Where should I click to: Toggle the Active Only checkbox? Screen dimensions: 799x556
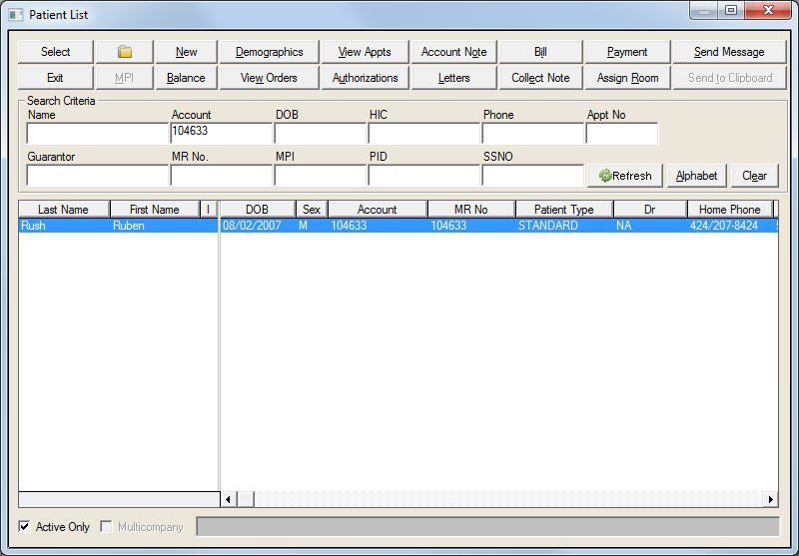click(x=25, y=526)
